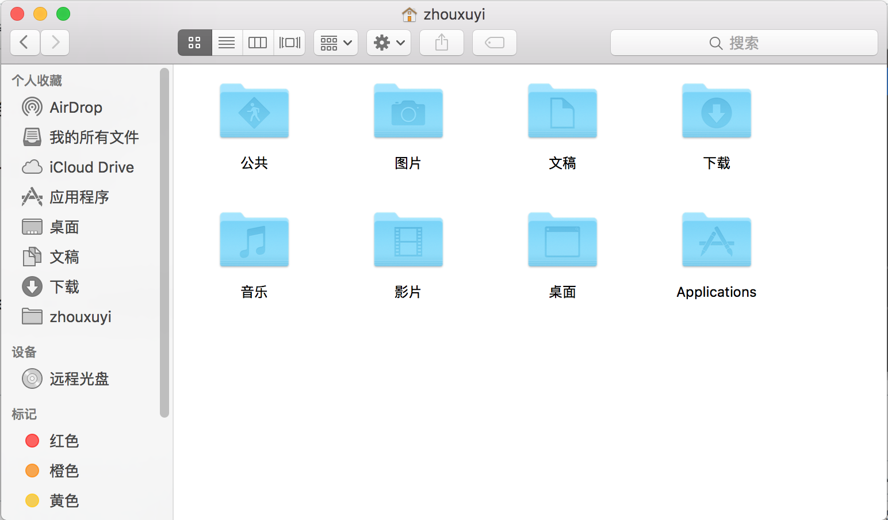Select 我的所有文件 in the sidebar
888x520 pixels.
(x=94, y=137)
